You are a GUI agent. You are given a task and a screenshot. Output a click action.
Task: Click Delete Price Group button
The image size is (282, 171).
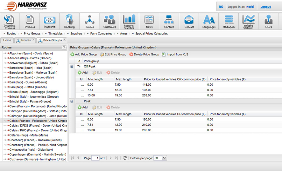[x=144, y=55]
